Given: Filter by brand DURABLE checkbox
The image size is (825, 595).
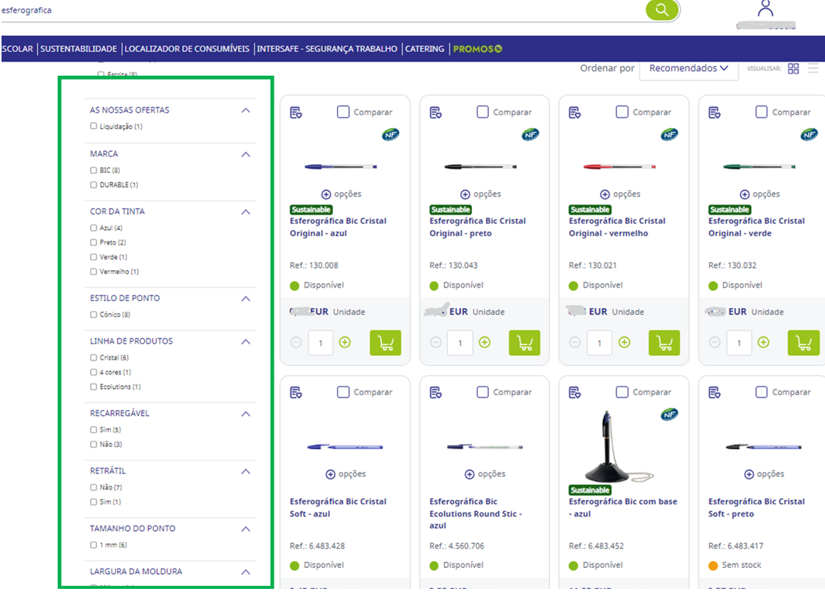Looking at the screenshot, I should (93, 184).
